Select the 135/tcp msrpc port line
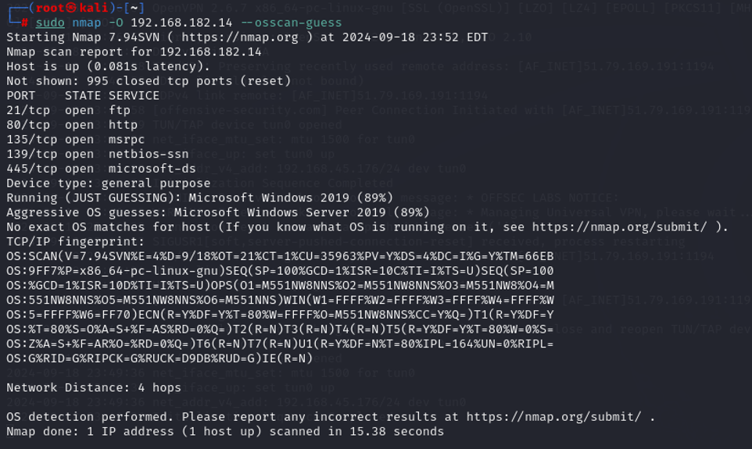 tap(75, 140)
